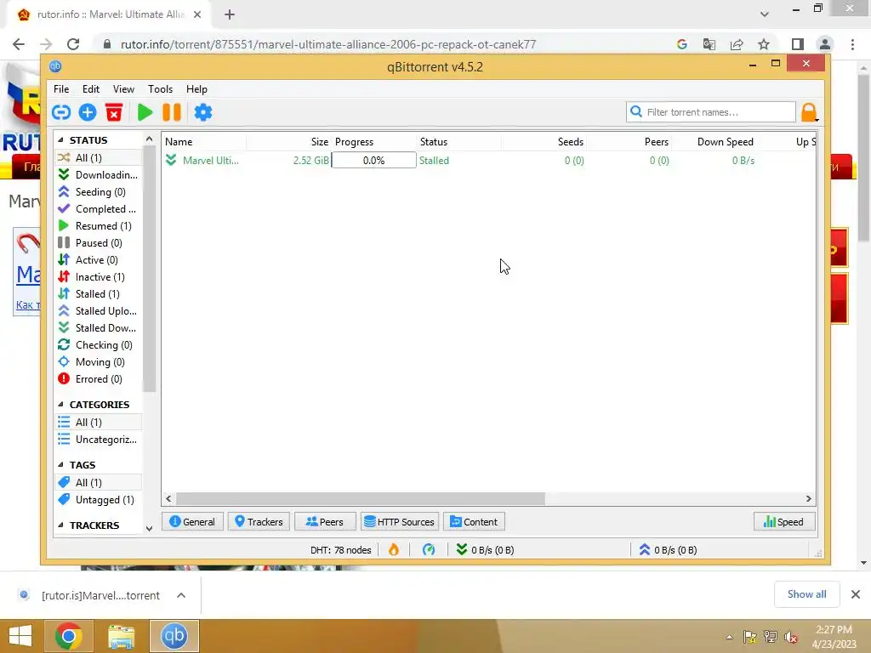This screenshot has width=871, height=653.
Task: Select the Uncategorized category
Action: [x=99, y=440]
